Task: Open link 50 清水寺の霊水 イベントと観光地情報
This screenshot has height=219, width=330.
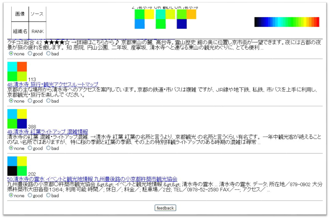Action: [92, 179]
